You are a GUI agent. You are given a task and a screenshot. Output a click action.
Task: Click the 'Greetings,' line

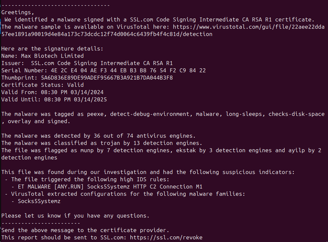(18, 13)
